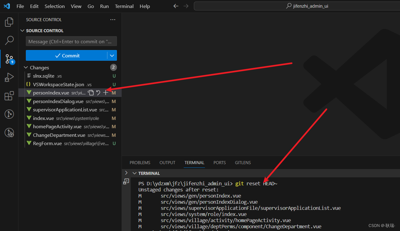Select supervisorApplicationList.vue in Changes
This screenshot has height=231, width=400.
pos(70,110)
